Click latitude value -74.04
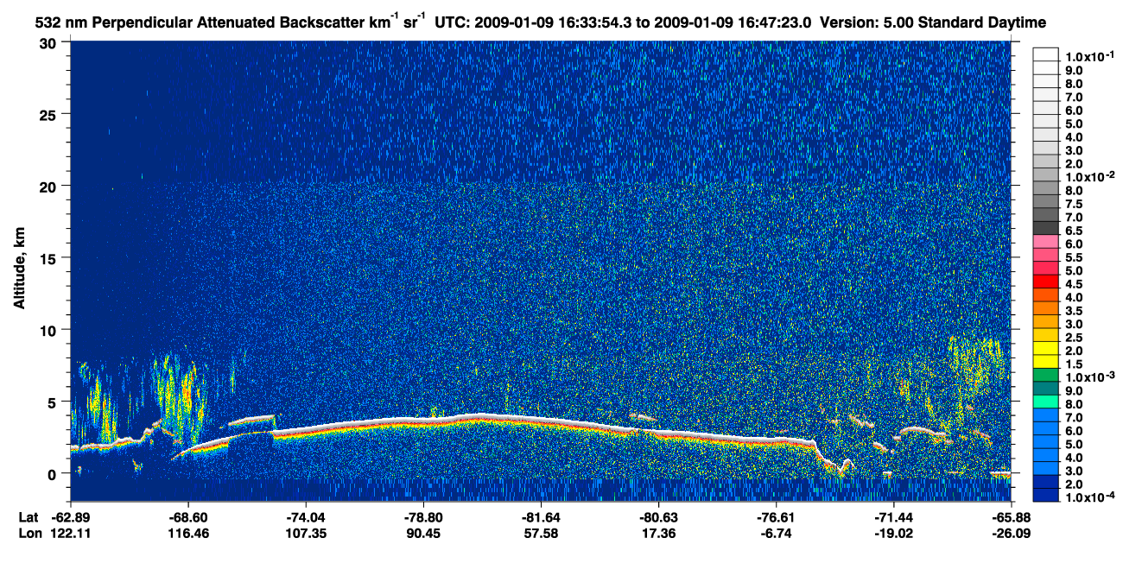Viewport: 1123px width, 576px height. 306,516
